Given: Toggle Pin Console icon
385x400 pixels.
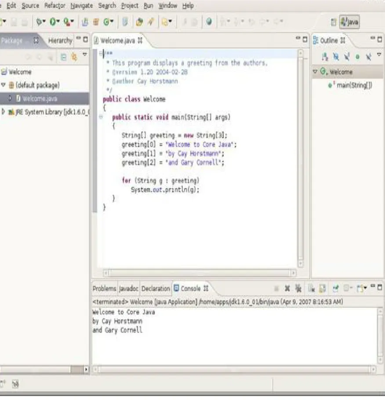Looking at the screenshot, I should [336, 289].
